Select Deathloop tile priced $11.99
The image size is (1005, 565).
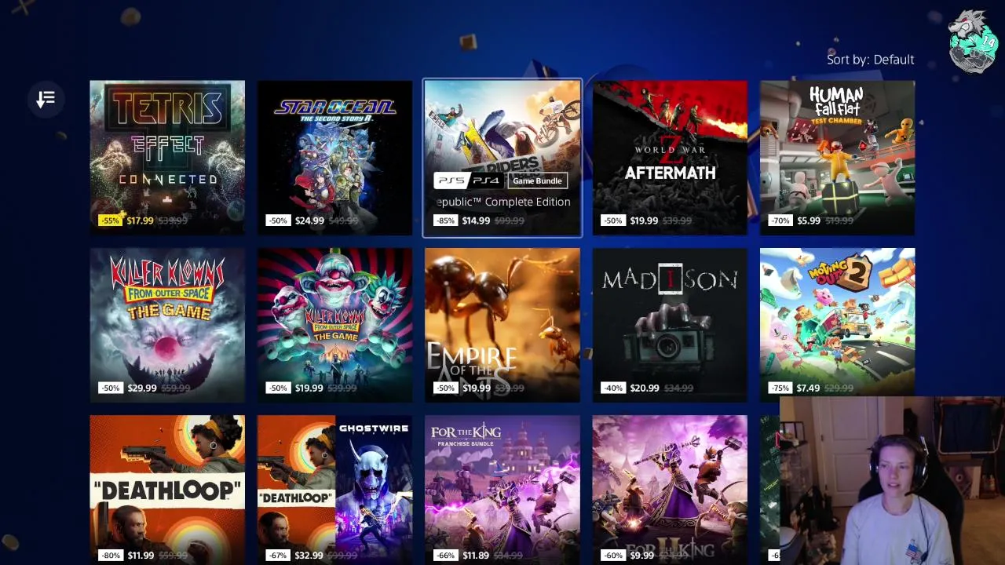point(167,490)
